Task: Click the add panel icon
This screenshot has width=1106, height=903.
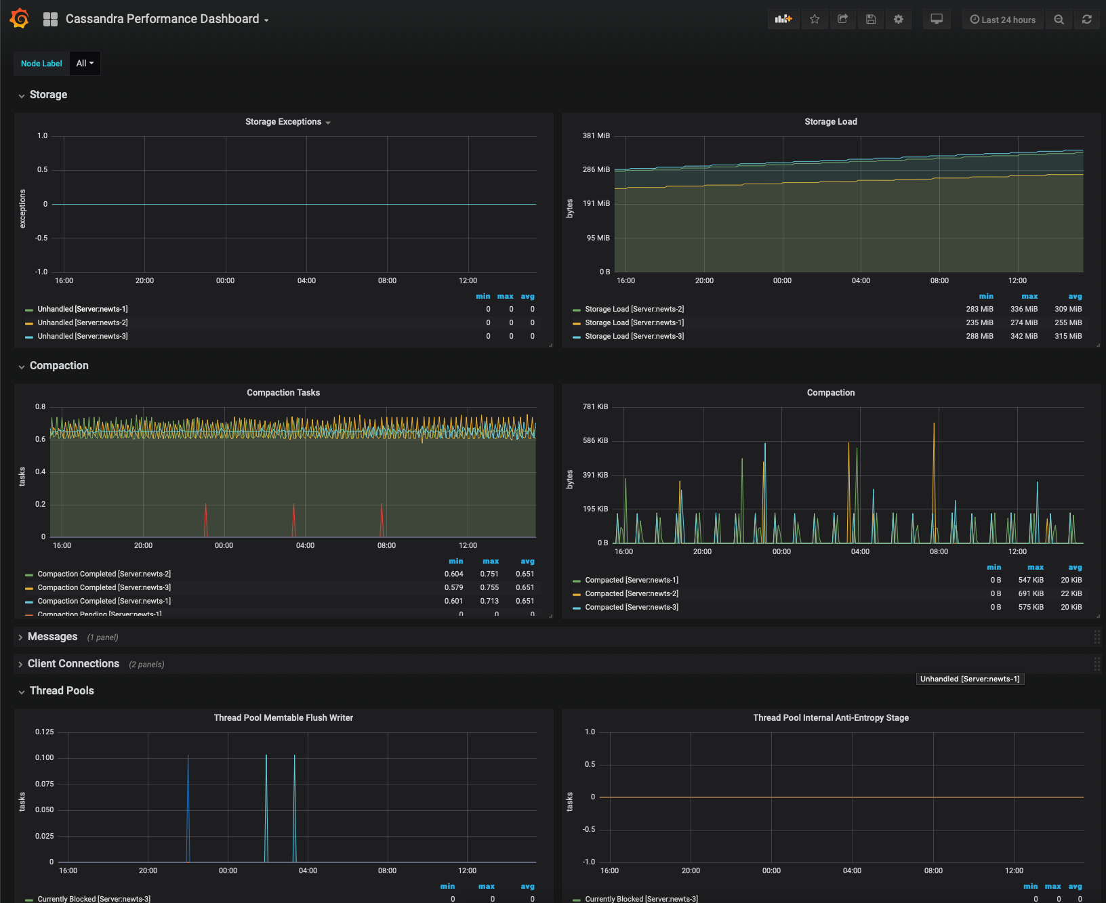Action: (783, 20)
